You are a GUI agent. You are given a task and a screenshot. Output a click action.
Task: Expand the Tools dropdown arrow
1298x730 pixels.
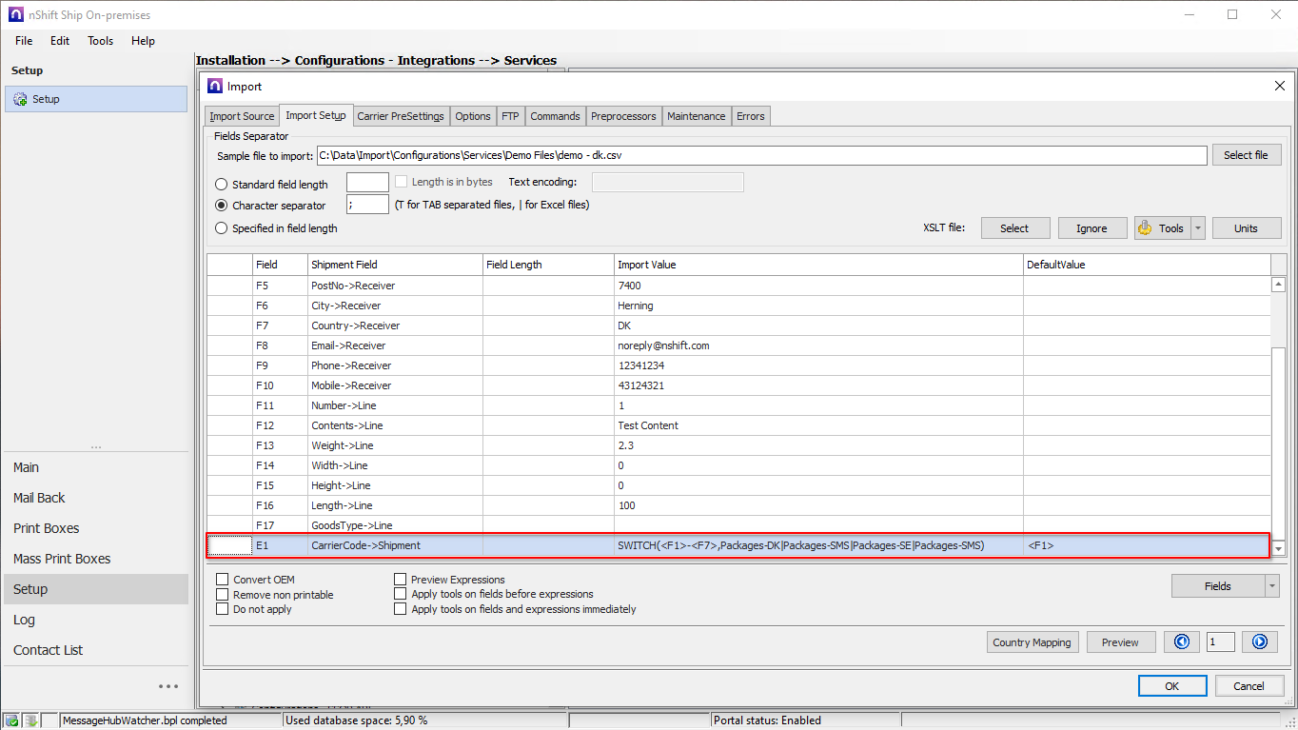coord(1198,228)
